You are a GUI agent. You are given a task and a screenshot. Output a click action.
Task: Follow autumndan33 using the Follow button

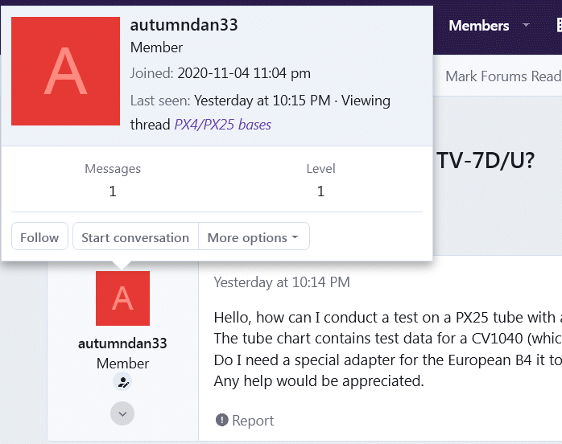[39, 236]
